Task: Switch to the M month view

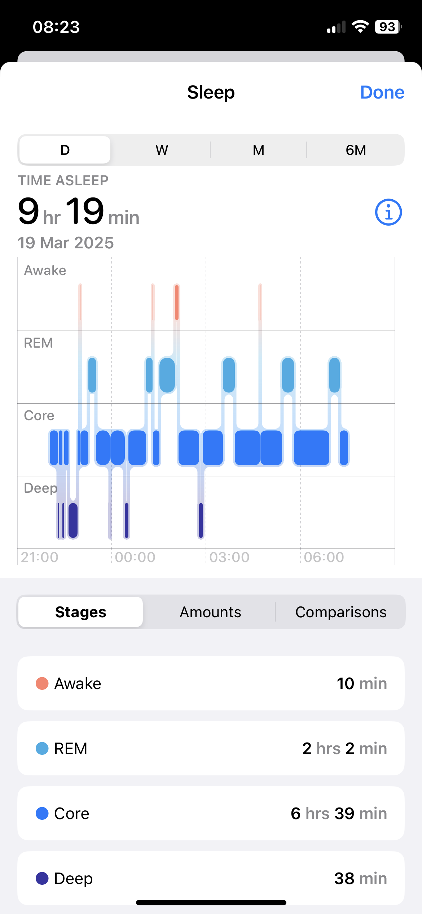Action: tap(258, 150)
